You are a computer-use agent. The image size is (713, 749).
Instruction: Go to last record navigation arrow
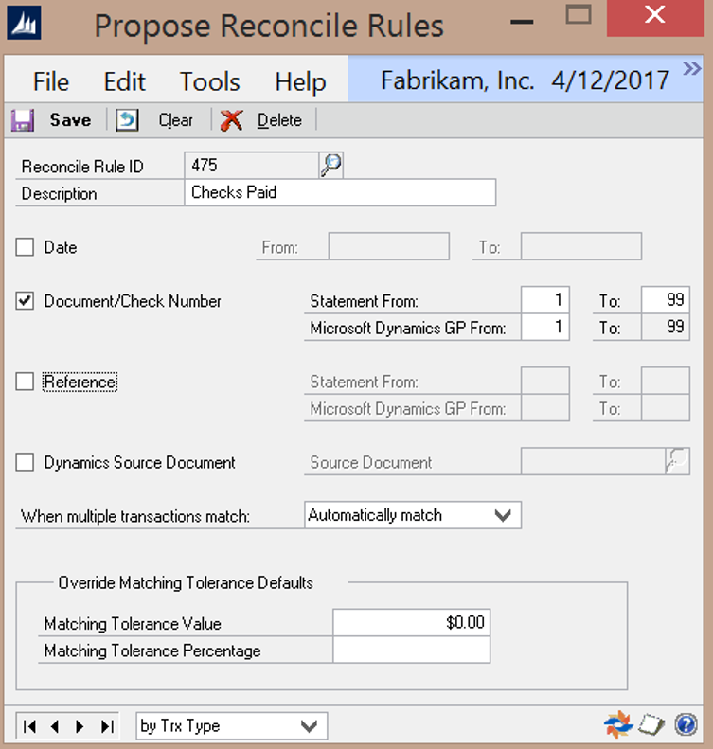coord(105,726)
